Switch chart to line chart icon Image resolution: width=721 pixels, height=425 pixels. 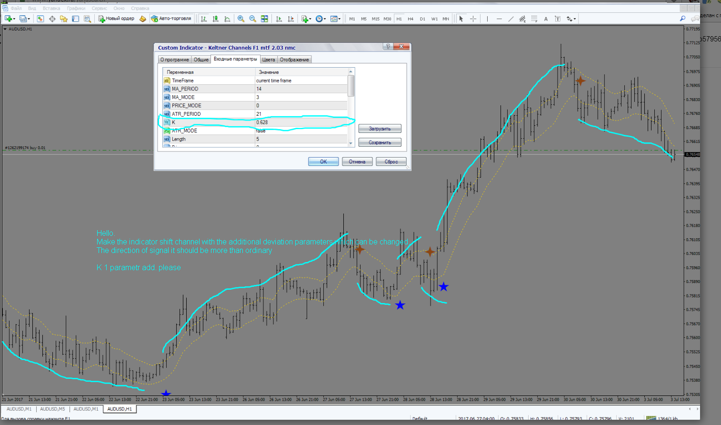click(x=227, y=19)
